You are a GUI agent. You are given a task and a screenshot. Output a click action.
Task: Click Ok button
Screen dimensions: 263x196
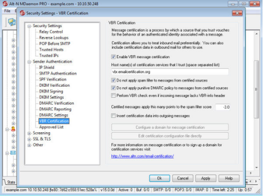(159, 178)
